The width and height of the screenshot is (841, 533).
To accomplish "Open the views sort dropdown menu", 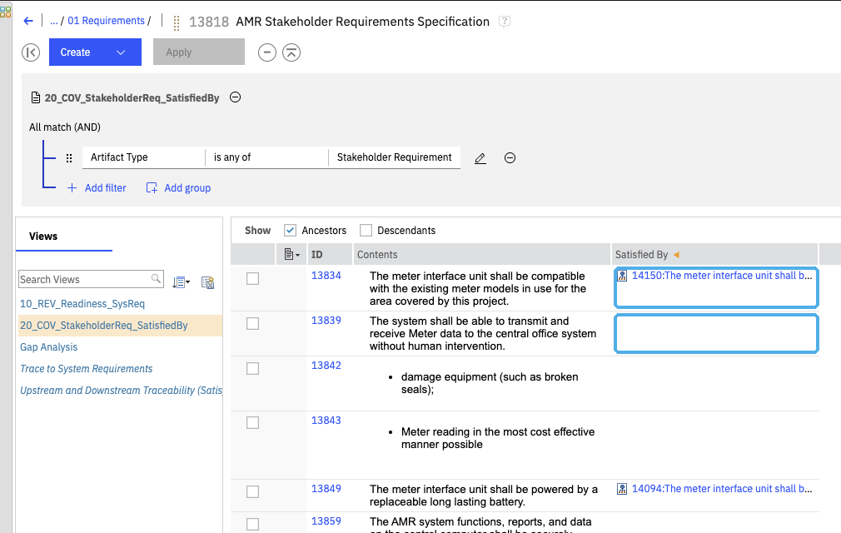I will pos(182,282).
